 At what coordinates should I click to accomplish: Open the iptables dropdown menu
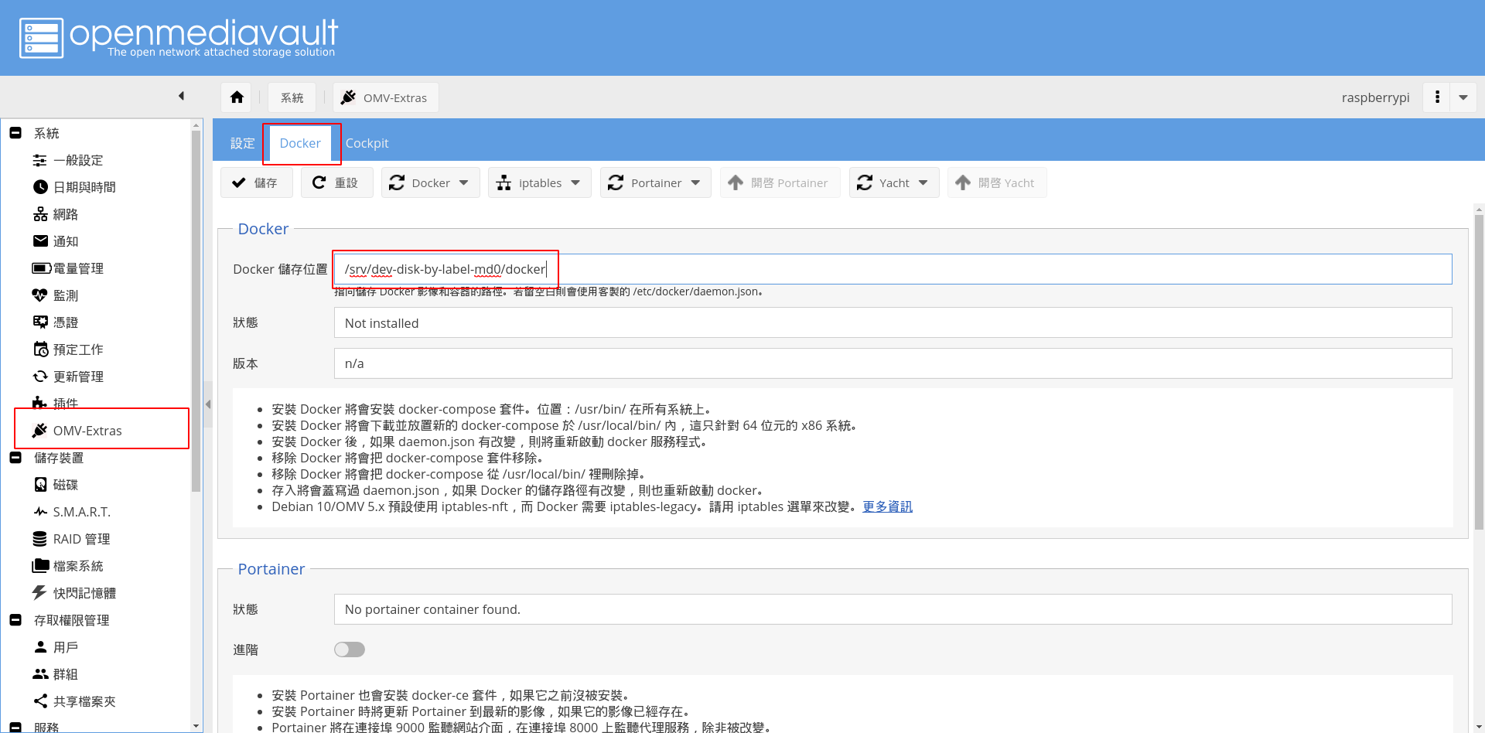(539, 183)
